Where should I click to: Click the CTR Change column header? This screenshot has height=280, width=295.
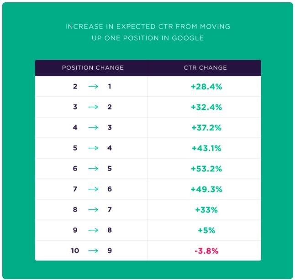(x=205, y=68)
